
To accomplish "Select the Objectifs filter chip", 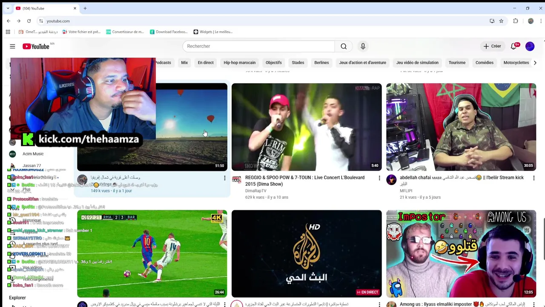I will tap(274, 63).
